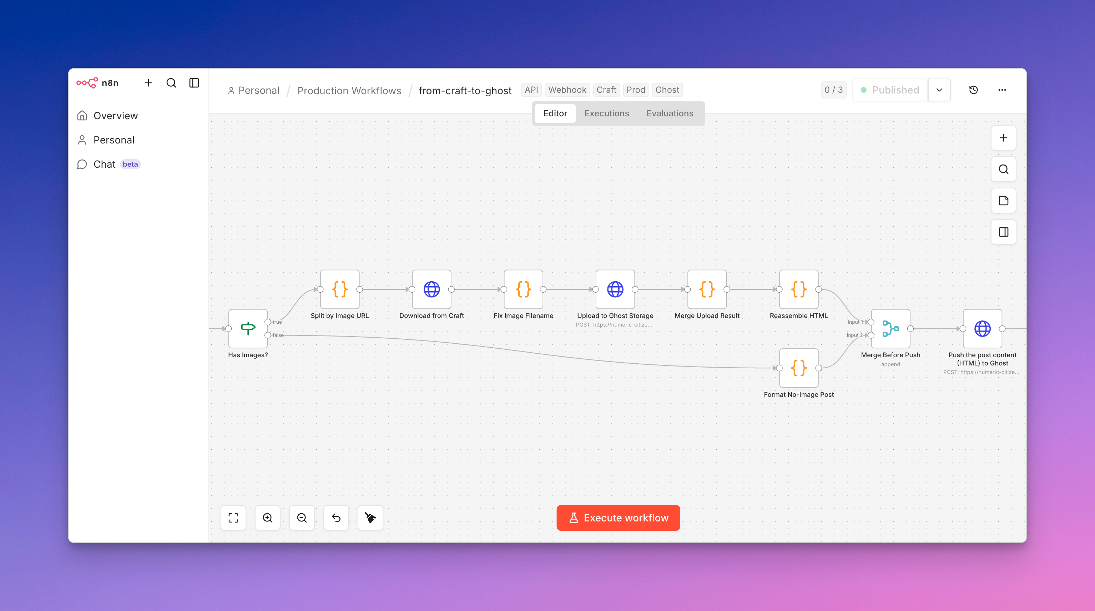The image size is (1095, 611).
Task: Open the create-new plus menu in sidebar
Action: tap(148, 83)
